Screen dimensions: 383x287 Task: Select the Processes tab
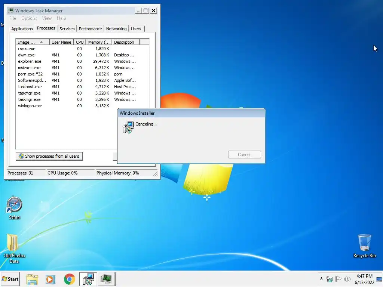pos(46,28)
